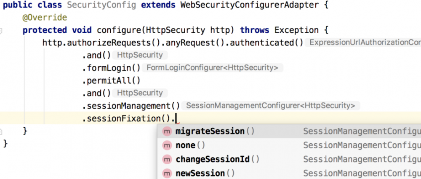421x179 pixels.
Task: Click the ExpressionUrlAuthorizationConfigurer inlay hint
Action: tap(363, 42)
